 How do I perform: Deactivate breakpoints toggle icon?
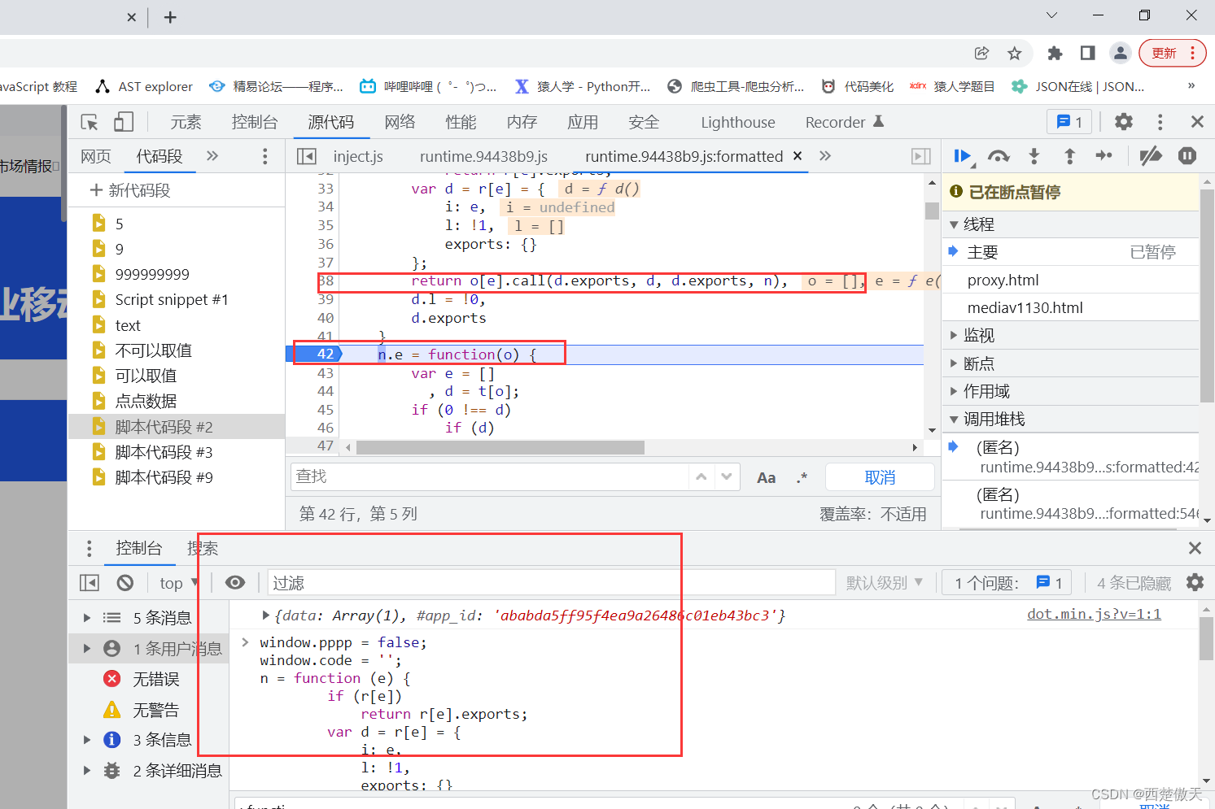point(1151,156)
